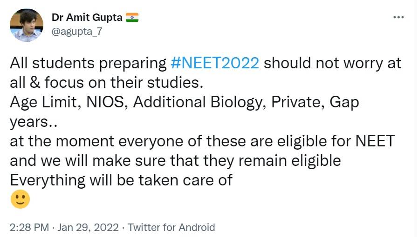This screenshot has height=237, width=418.
Task: Open the three-dot More options menu
Action: point(398,18)
